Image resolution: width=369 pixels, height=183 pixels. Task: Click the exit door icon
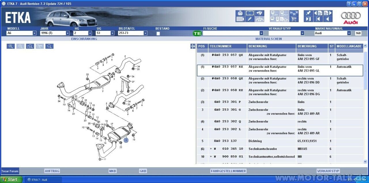308,19
